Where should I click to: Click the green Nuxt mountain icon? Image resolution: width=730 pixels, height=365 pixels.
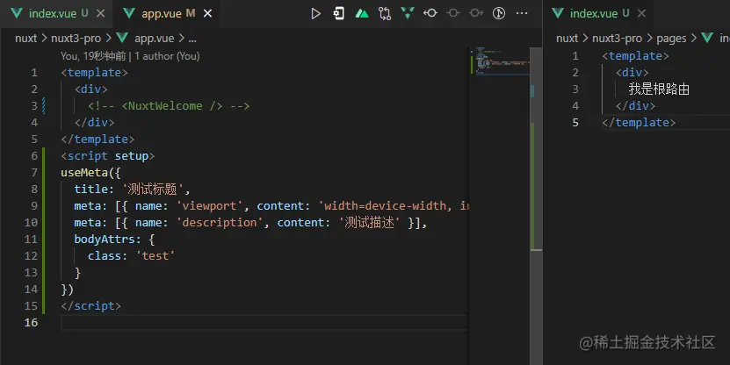(x=362, y=13)
